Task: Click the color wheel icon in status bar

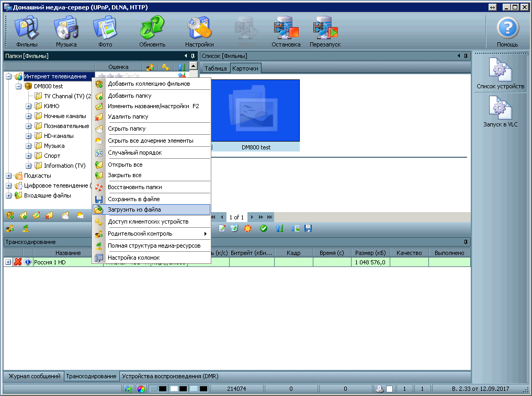Action: tap(141, 389)
